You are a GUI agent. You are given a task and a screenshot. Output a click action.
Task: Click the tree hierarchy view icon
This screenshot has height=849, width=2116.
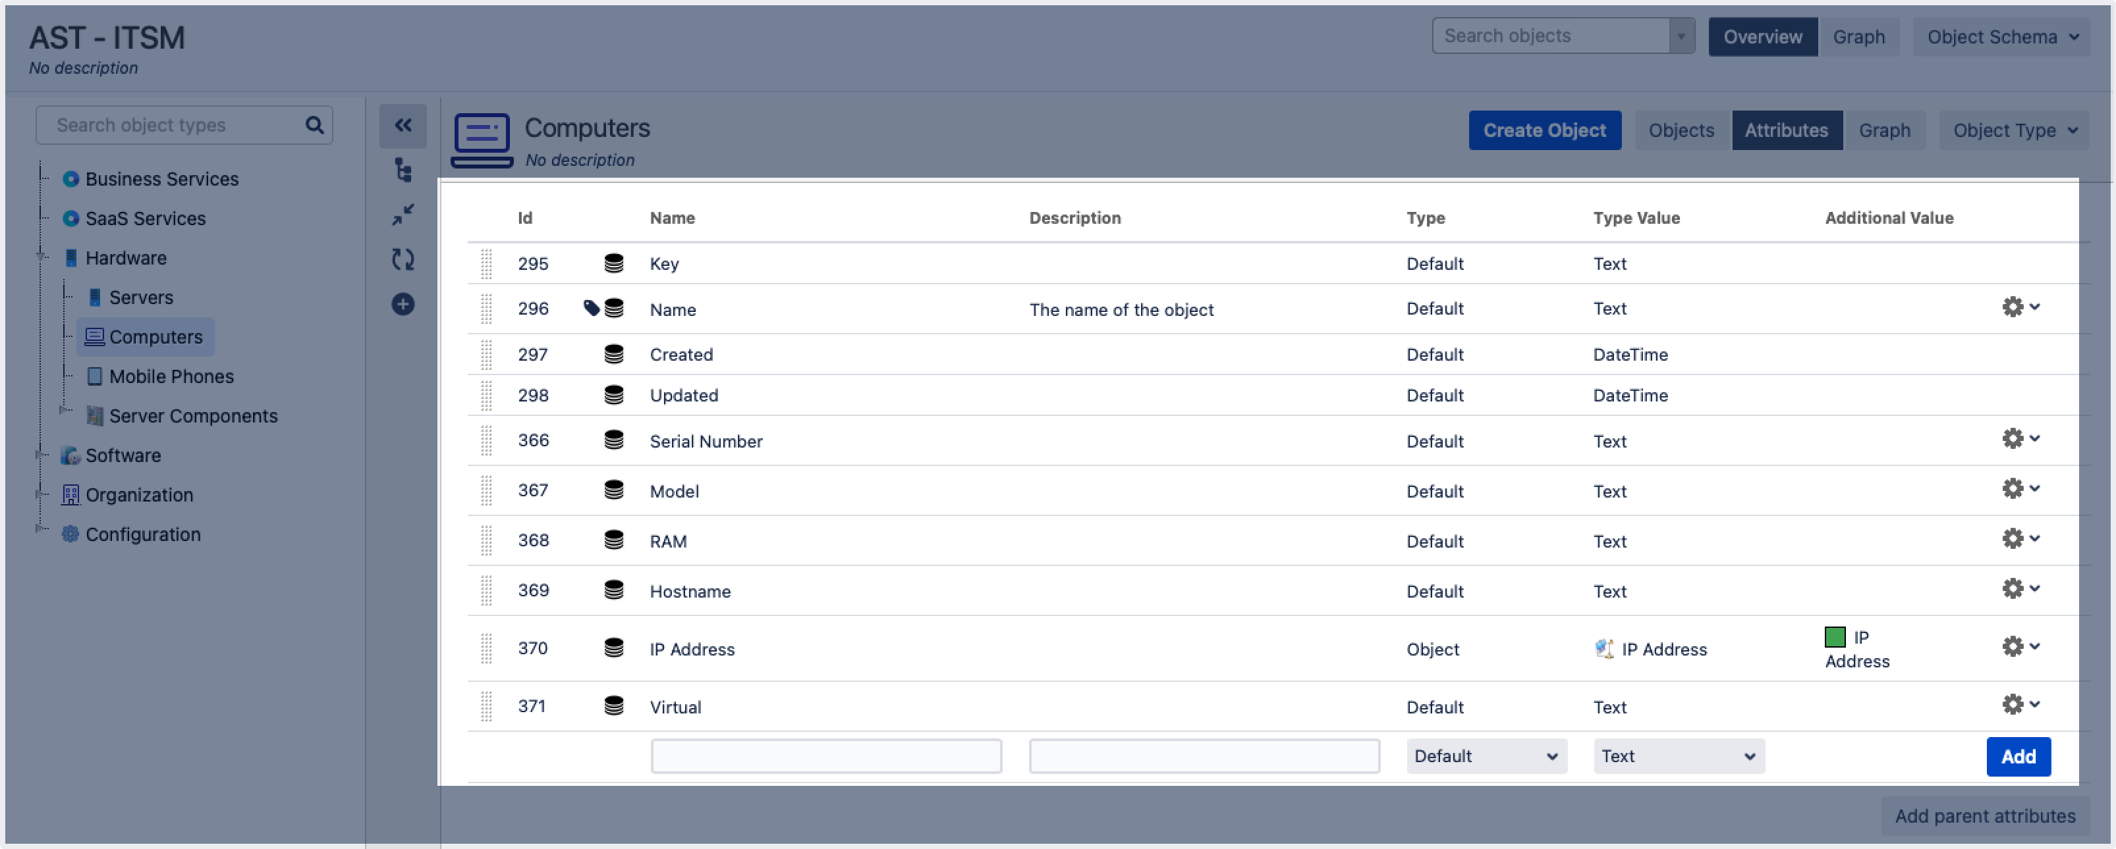pos(403,170)
